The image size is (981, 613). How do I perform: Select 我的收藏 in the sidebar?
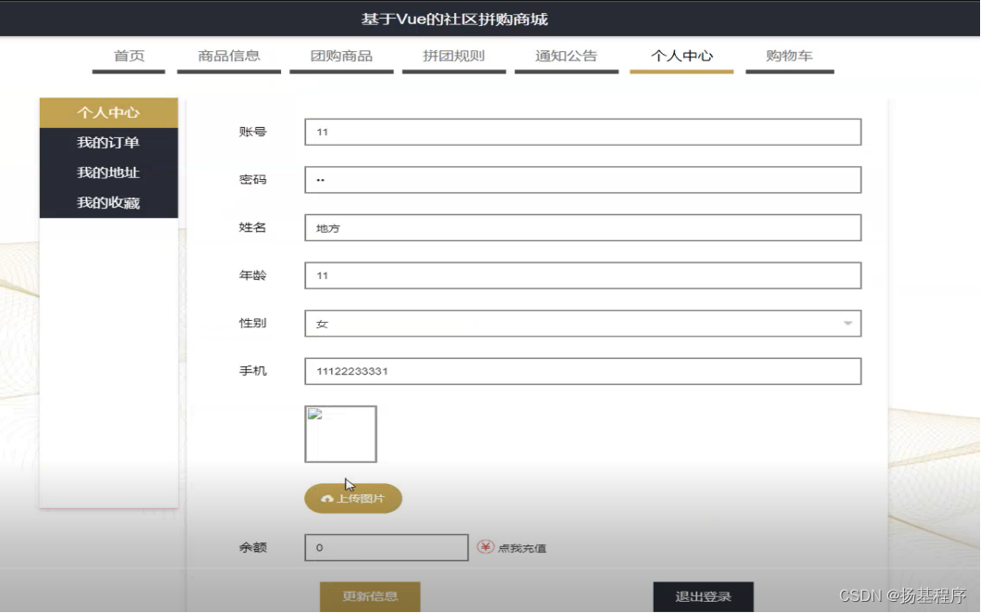[x=108, y=202]
